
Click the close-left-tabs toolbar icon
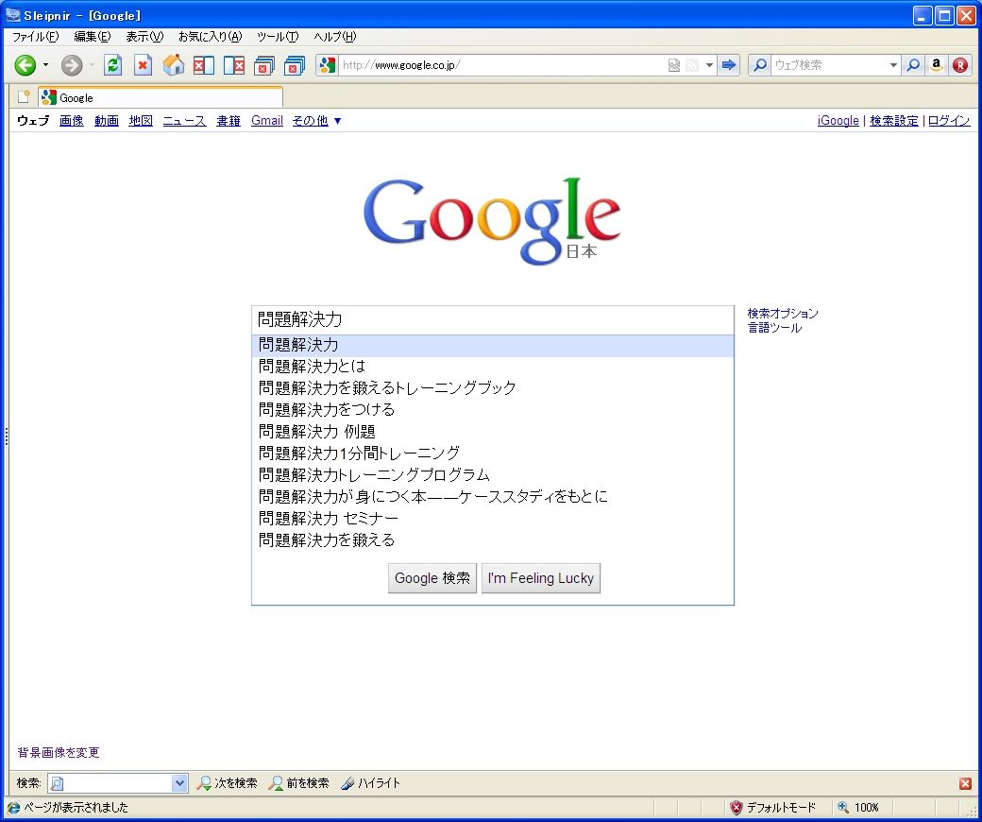[204, 65]
